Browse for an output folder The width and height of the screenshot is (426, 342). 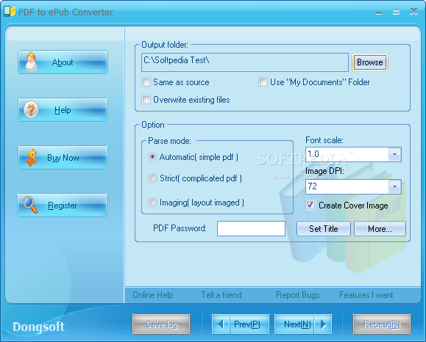(x=370, y=62)
